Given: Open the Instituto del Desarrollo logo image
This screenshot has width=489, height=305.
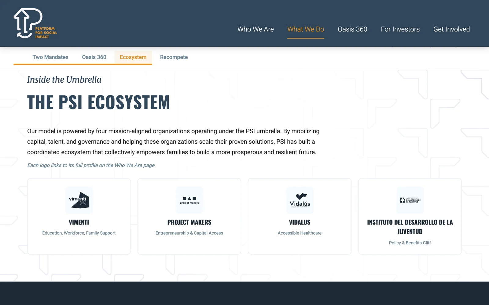Looking at the screenshot, I should click(410, 200).
